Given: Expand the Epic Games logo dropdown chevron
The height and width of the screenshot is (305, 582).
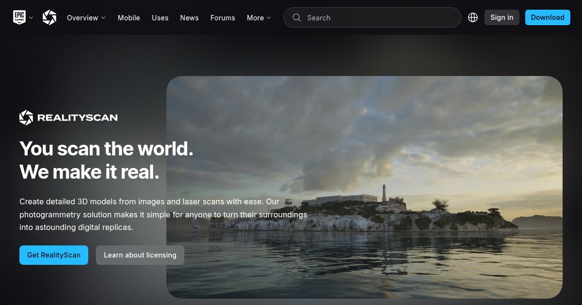Looking at the screenshot, I should pyautogui.click(x=31, y=17).
